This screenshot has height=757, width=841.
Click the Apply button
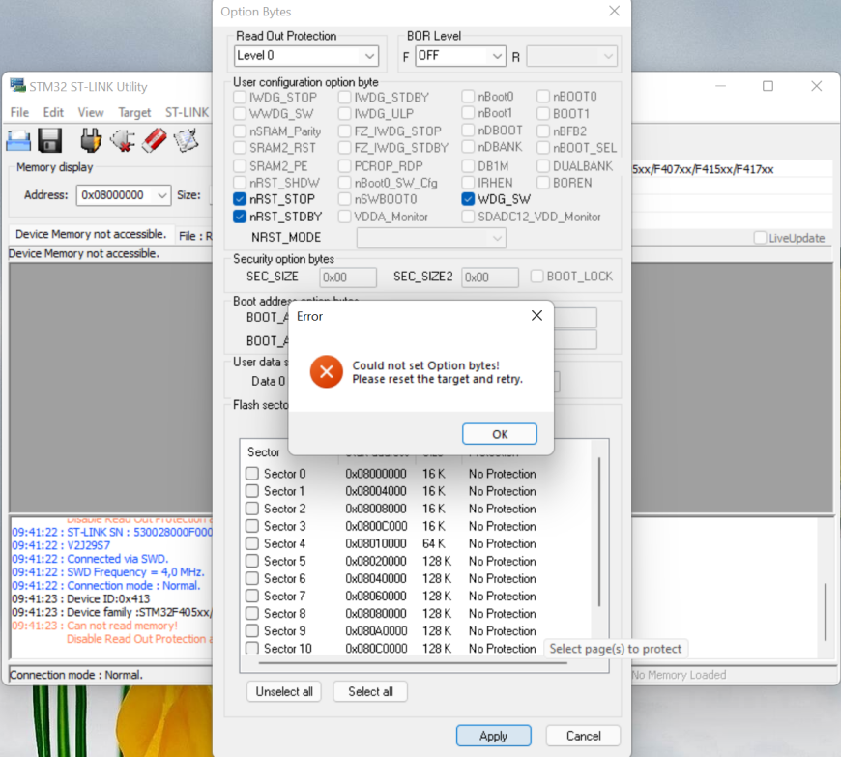pyautogui.click(x=493, y=736)
